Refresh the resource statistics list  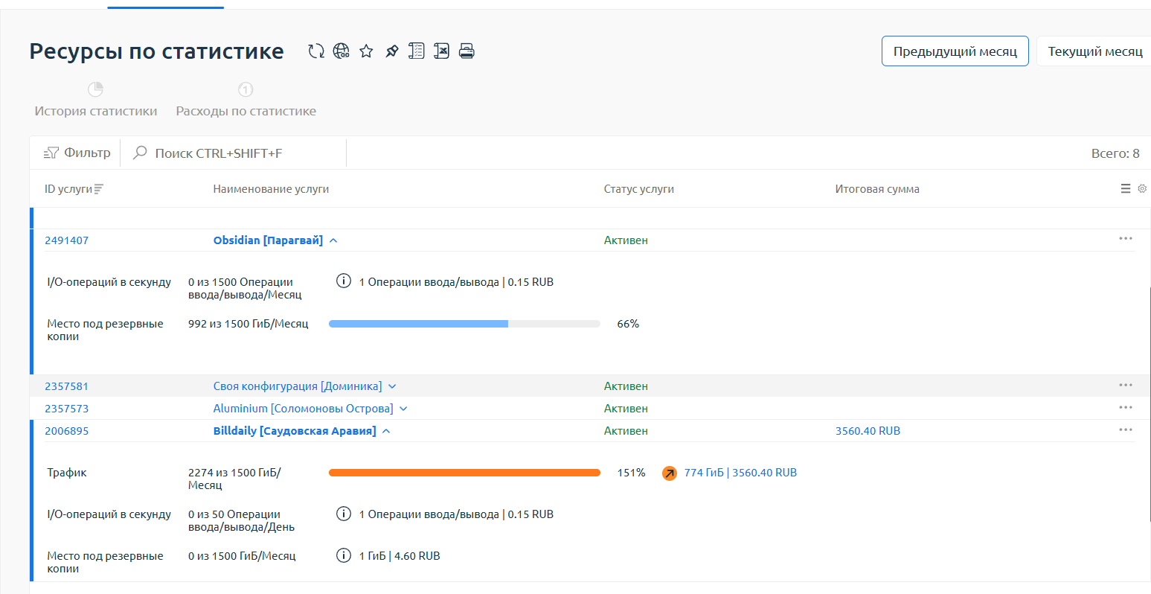click(x=316, y=51)
